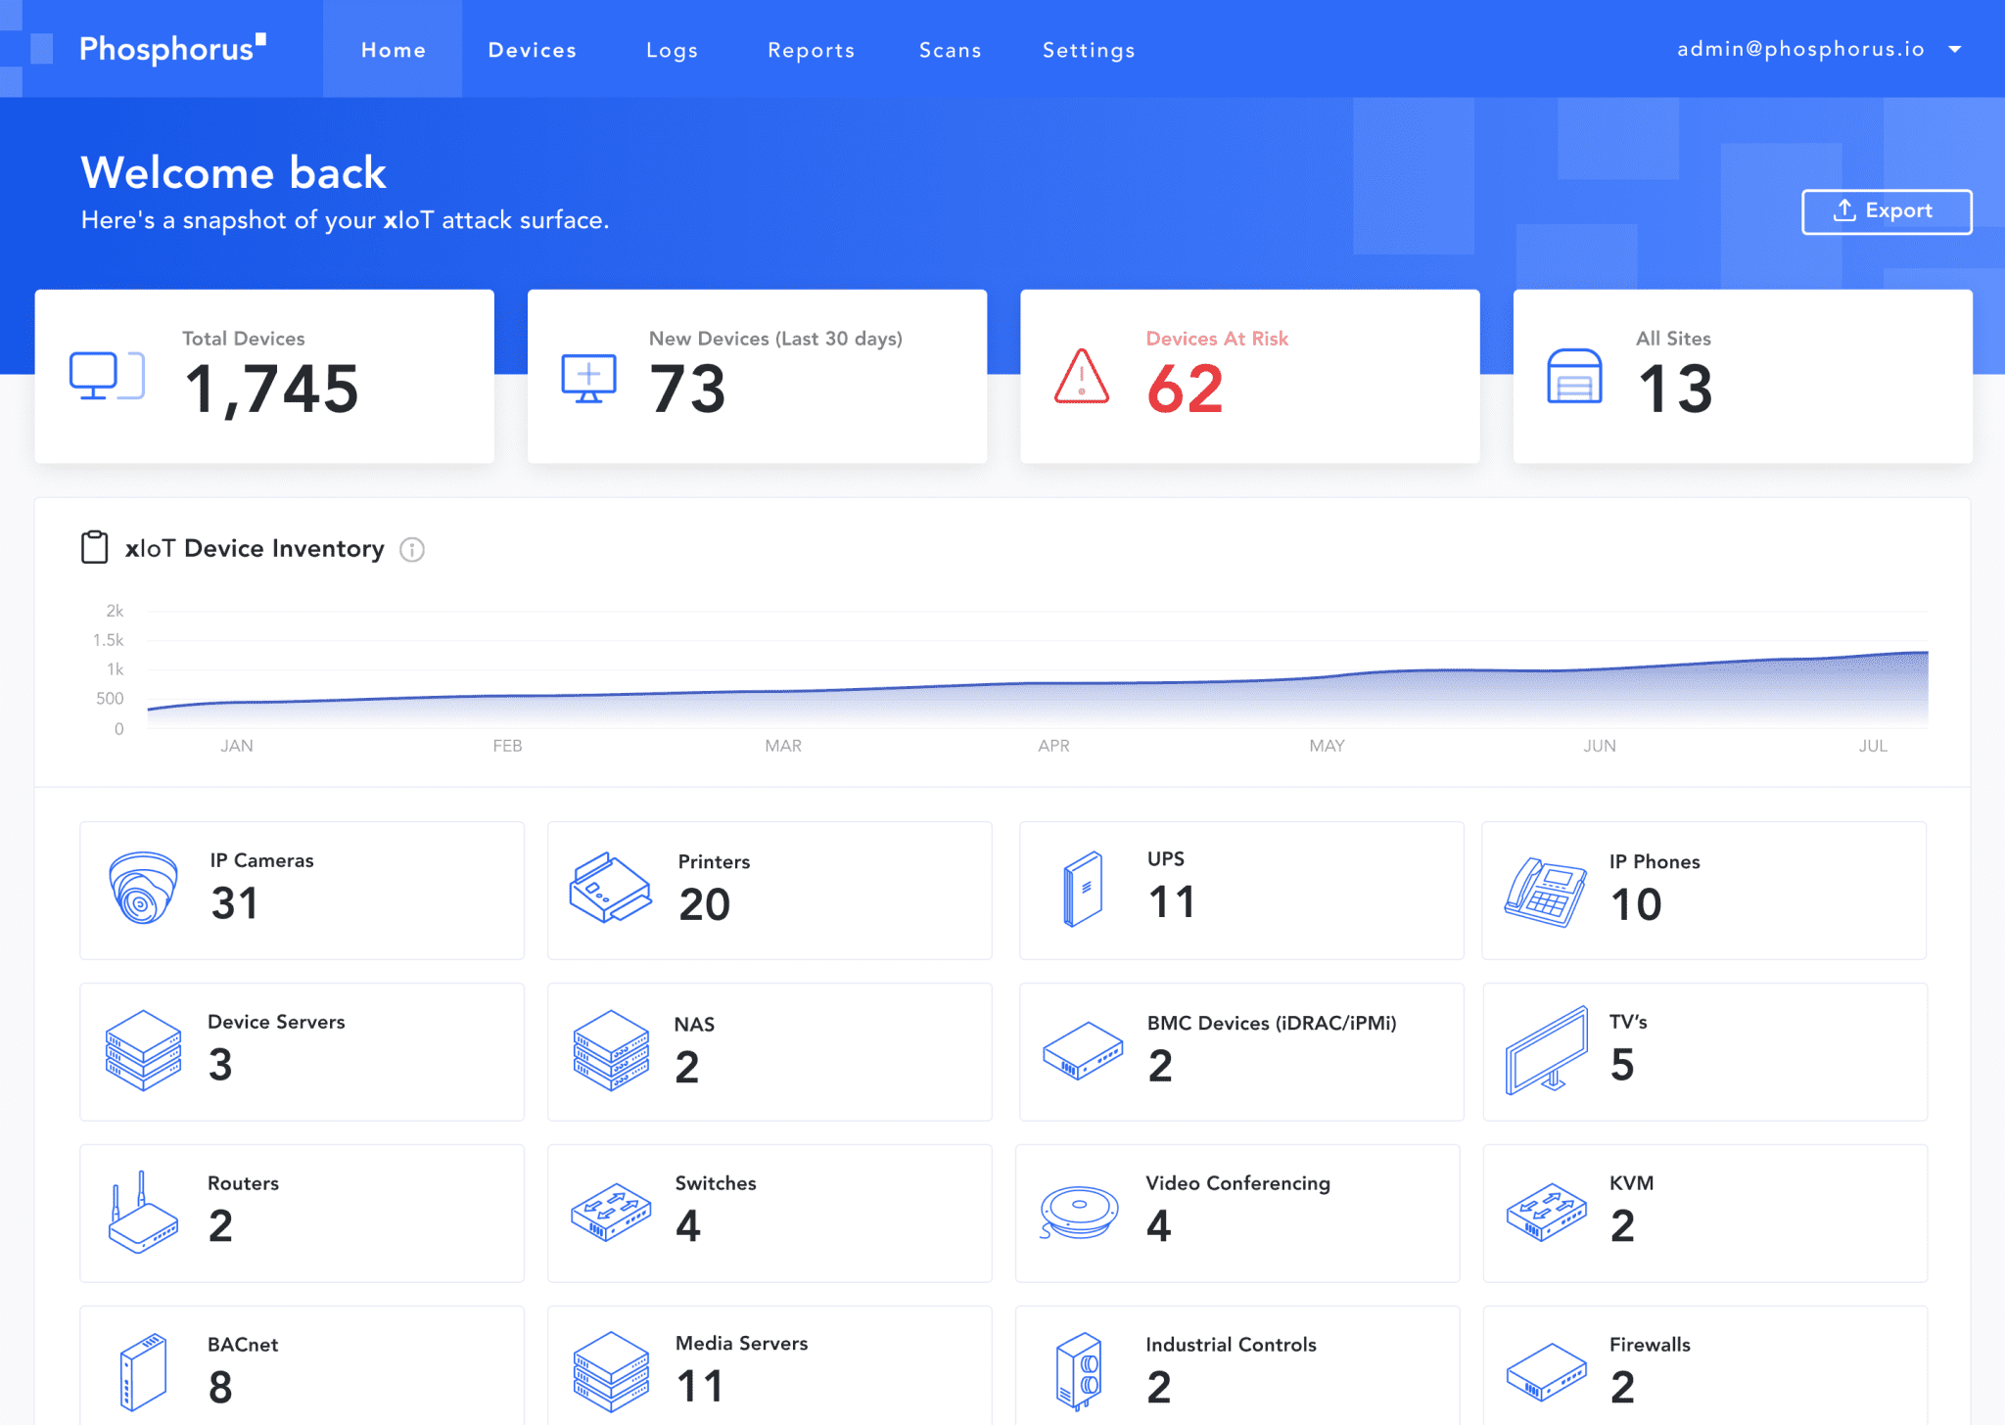Image resolution: width=2005 pixels, height=1425 pixels.
Task: Click the Video Conferencing device icon
Action: tap(1079, 1213)
